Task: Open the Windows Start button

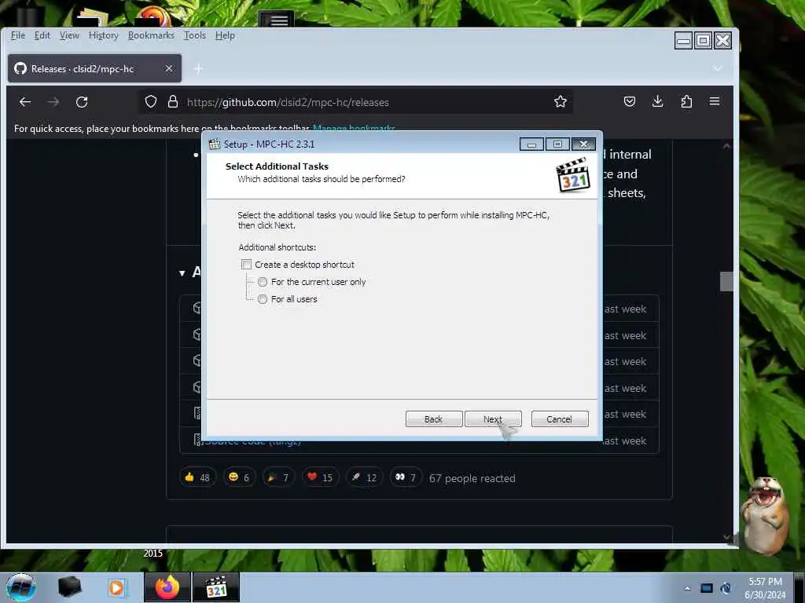Action: tap(21, 587)
